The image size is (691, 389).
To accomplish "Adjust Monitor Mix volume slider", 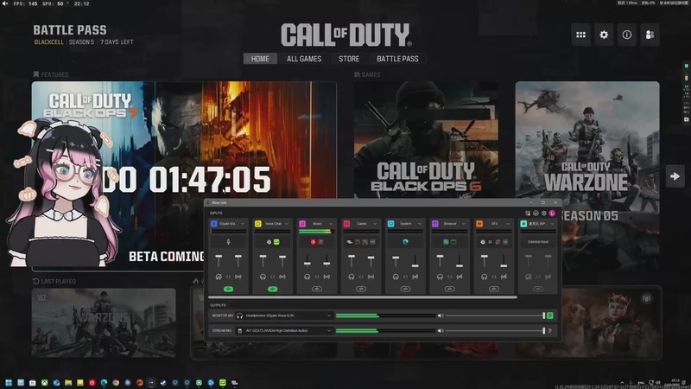I will point(495,316).
